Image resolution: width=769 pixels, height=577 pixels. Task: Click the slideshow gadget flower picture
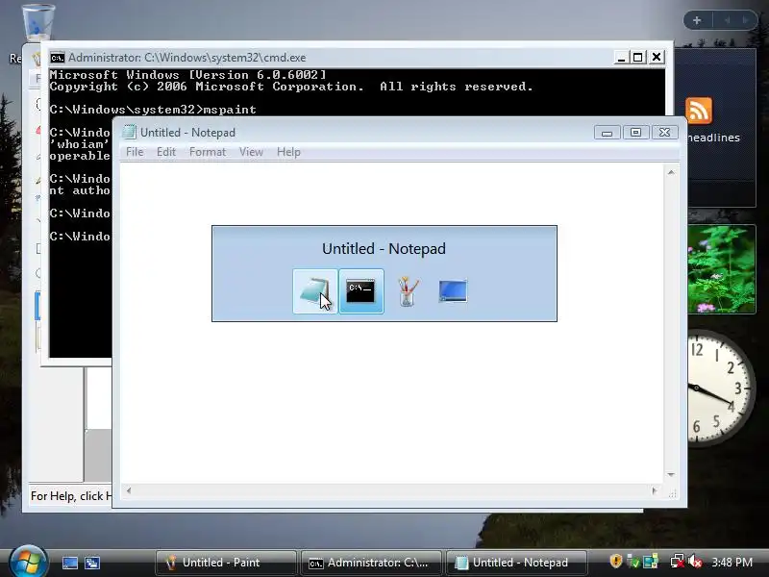(722, 269)
